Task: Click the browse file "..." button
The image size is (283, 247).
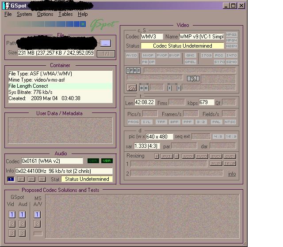Action: pos(105,43)
